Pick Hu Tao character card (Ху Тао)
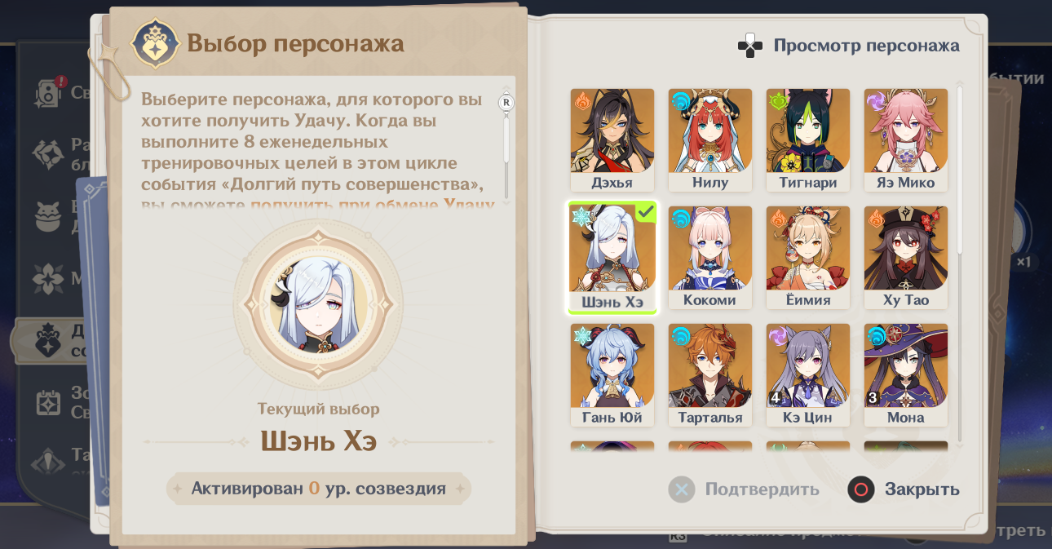Screen dimensions: 1052x549 (x=906, y=258)
